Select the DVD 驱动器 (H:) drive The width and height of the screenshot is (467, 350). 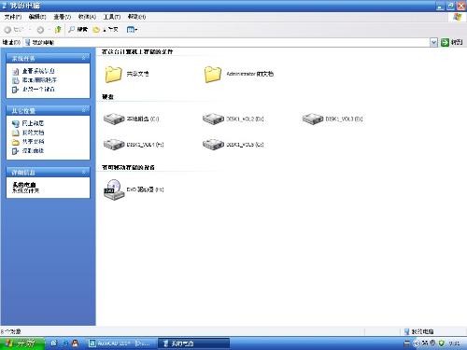tap(134, 189)
